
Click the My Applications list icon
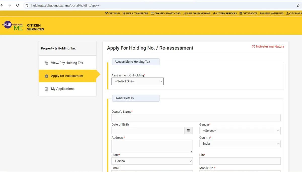(46, 89)
